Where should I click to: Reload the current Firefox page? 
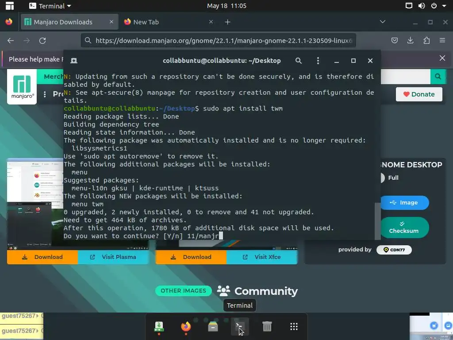click(42, 41)
